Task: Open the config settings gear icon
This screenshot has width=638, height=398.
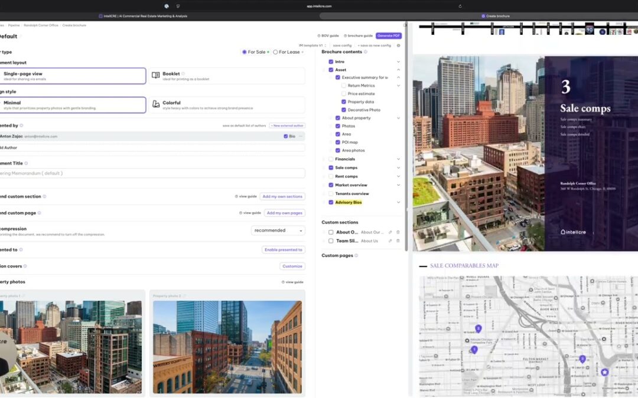Action: point(398,45)
